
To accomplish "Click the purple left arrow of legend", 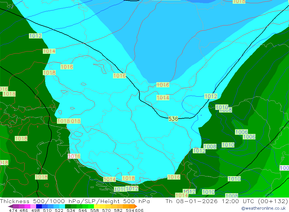I will (10, 207).
